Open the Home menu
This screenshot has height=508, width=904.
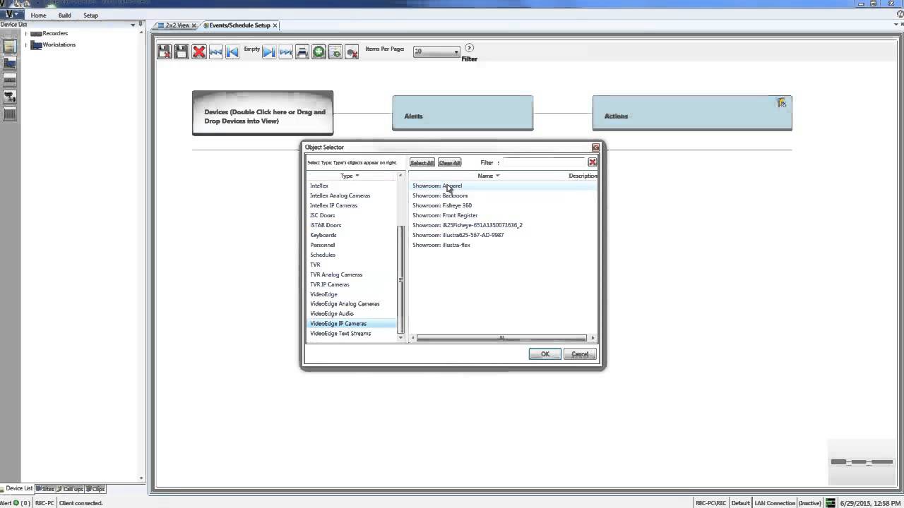[38, 15]
